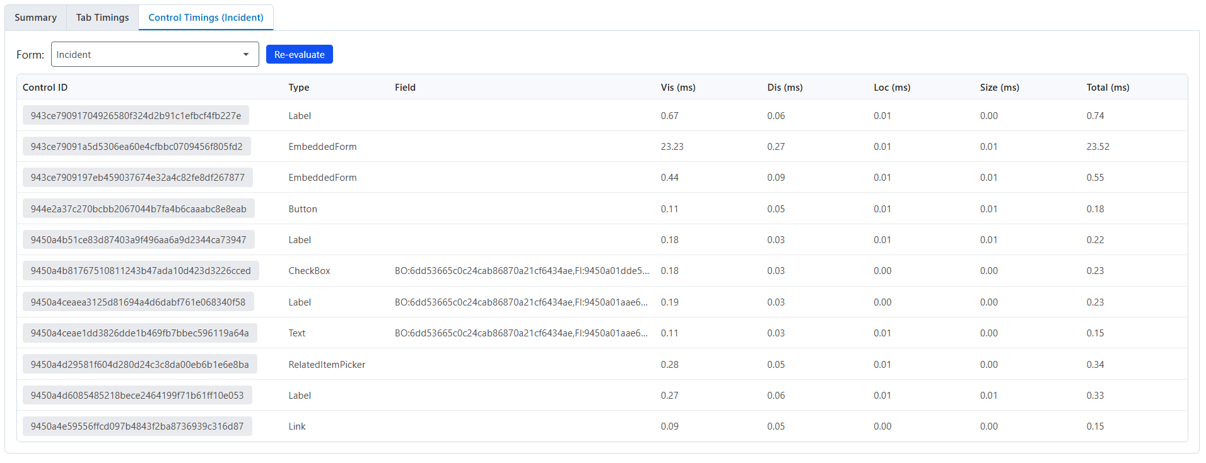Viewport: 1206px width, 463px height.
Task: Click the 0.33 Total value
Action: (x=1096, y=396)
